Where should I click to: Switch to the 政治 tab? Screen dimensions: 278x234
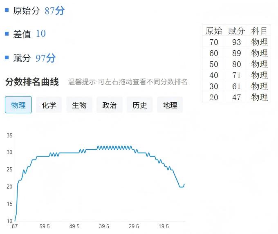pyautogui.click(x=109, y=105)
